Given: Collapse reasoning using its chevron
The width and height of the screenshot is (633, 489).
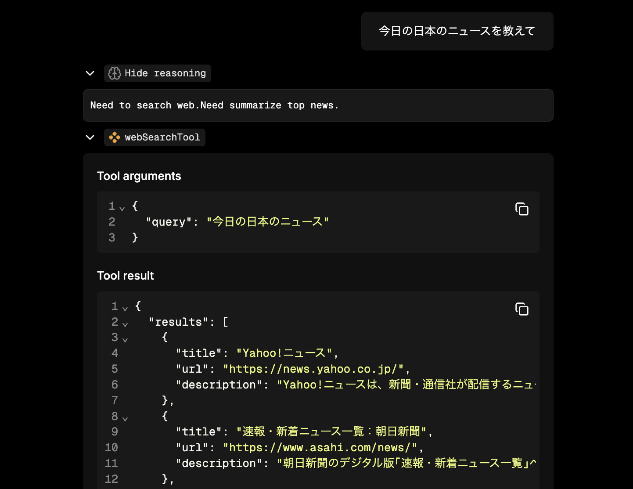Looking at the screenshot, I should (90, 73).
